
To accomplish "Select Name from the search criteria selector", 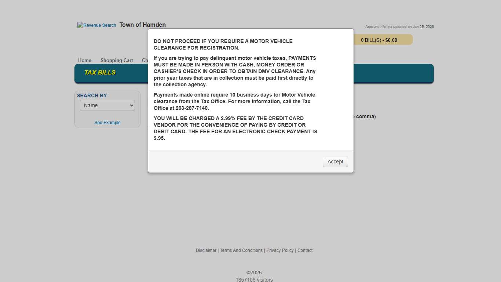I will tap(103, 105).
